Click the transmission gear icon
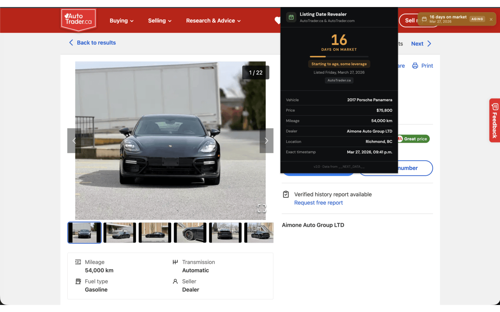The height and width of the screenshot is (312, 500). pyautogui.click(x=175, y=262)
